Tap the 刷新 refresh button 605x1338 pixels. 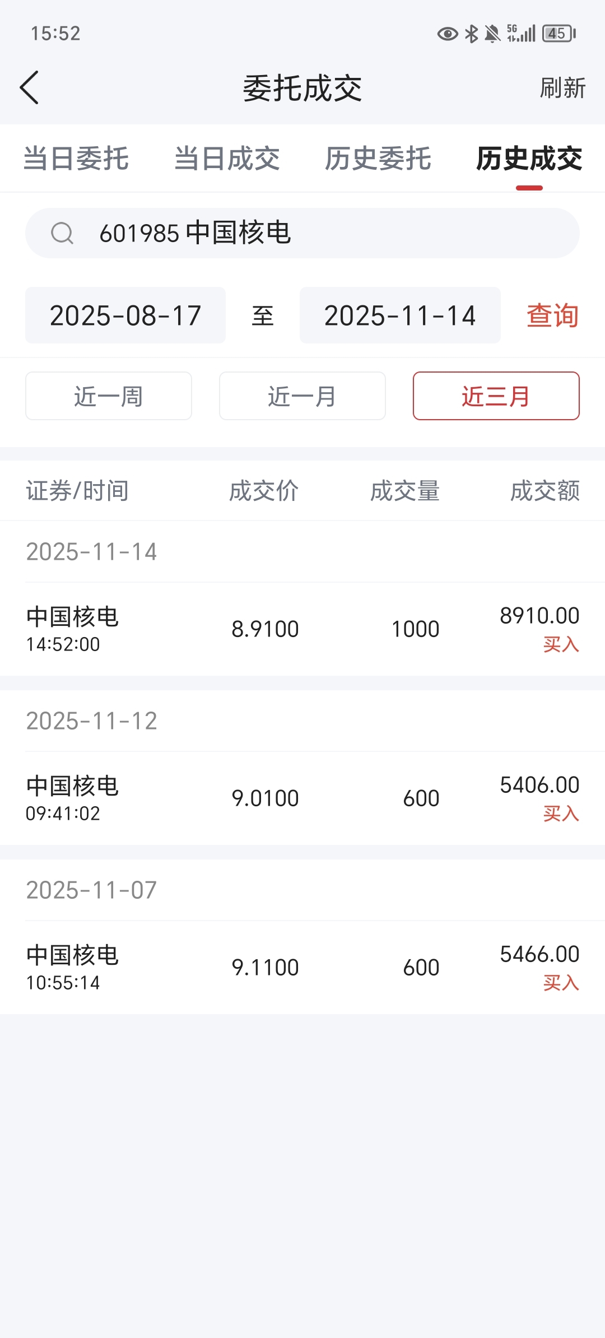point(562,88)
